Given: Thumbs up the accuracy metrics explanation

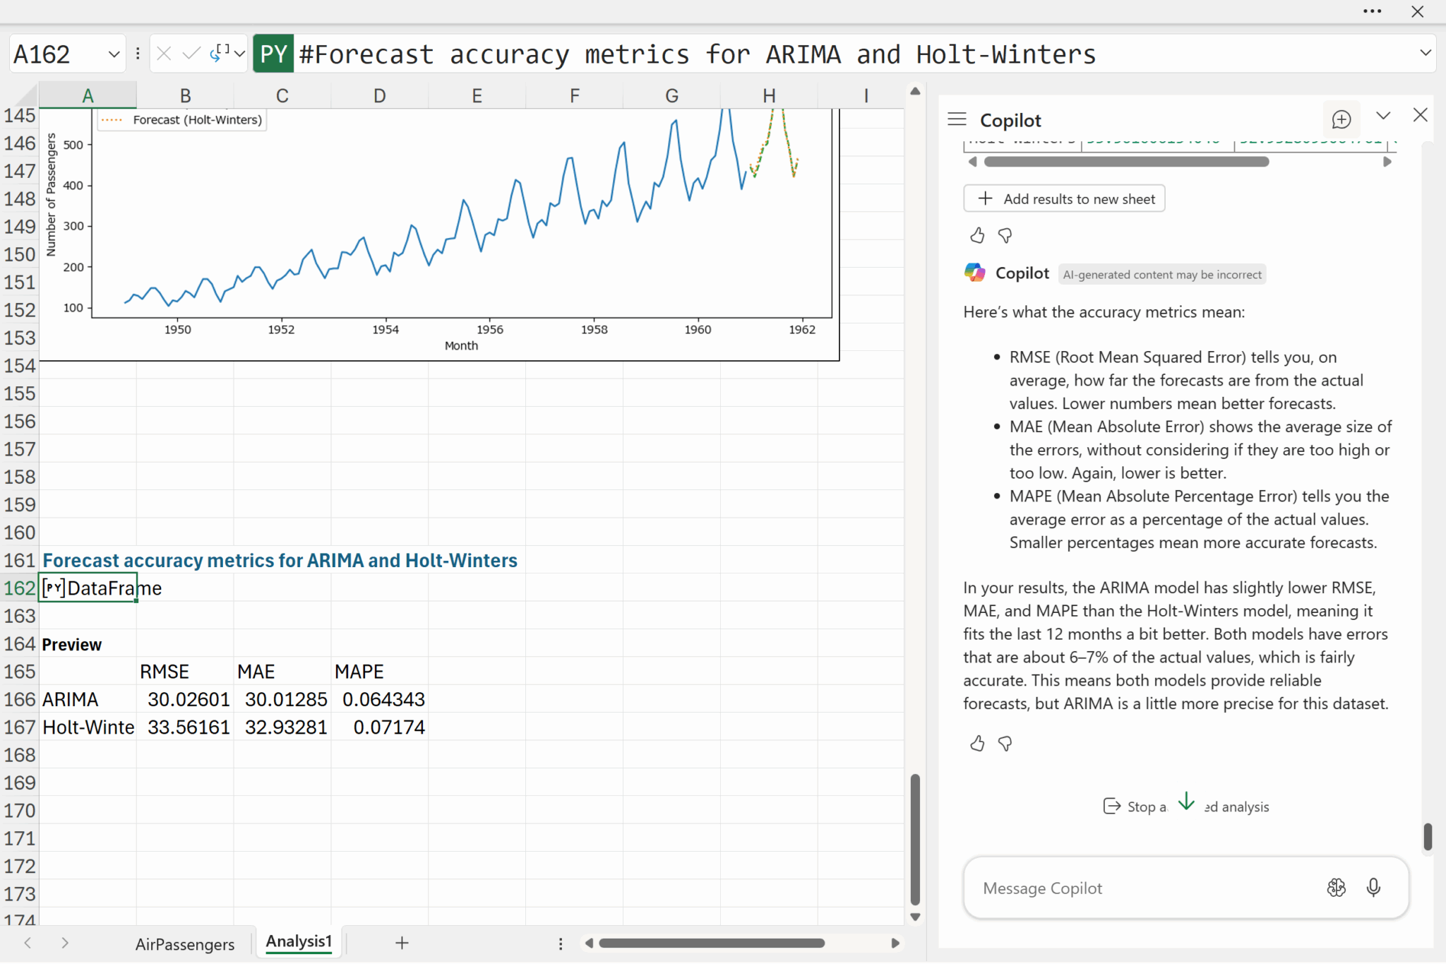Looking at the screenshot, I should pos(977,743).
